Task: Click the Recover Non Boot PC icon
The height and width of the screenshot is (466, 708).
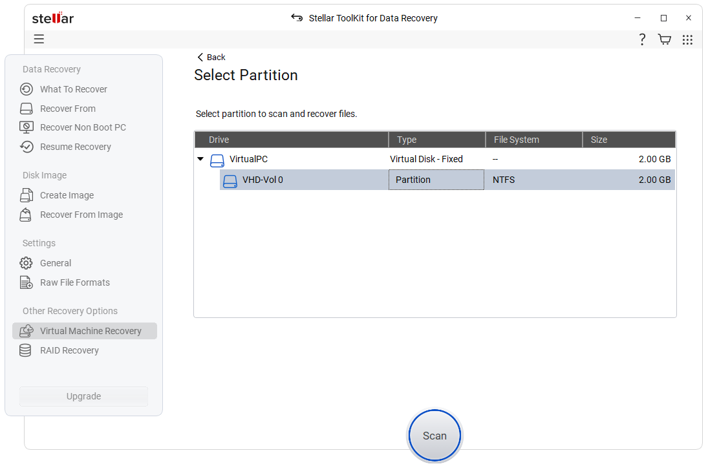Action: pyautogui.click(x=27, y=128)
